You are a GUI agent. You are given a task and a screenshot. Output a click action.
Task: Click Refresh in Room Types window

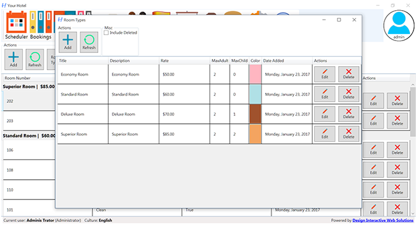coord(89,42)
